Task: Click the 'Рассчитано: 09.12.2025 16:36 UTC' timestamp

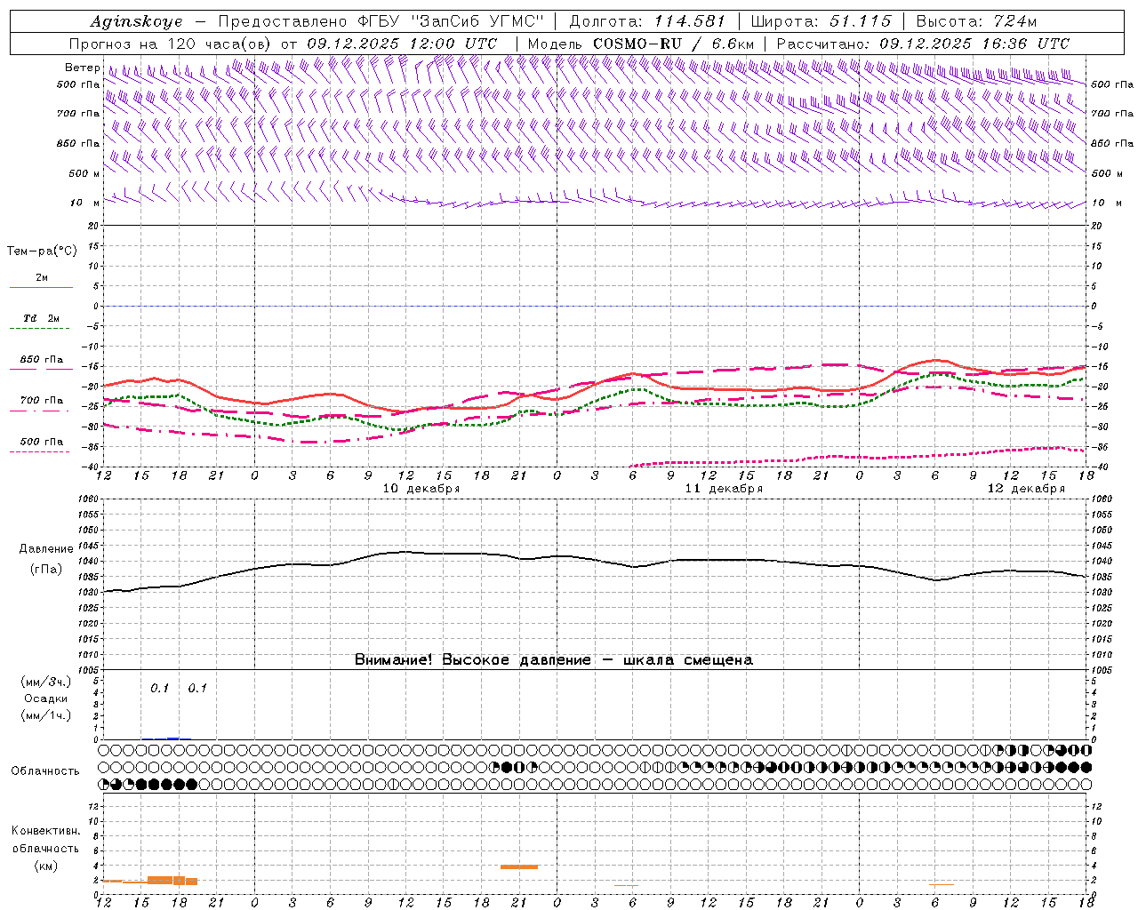Action: (923, 44)
